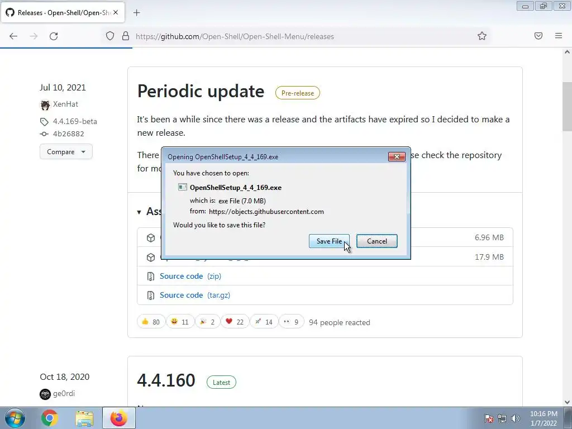Open Windows Explorer from the taskbar

pos(84,418)
